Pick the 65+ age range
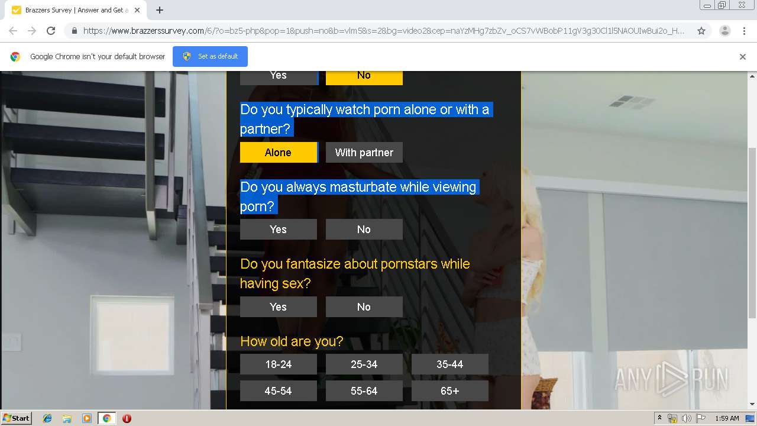Screen dimensions: 757x426 (449, 390)
